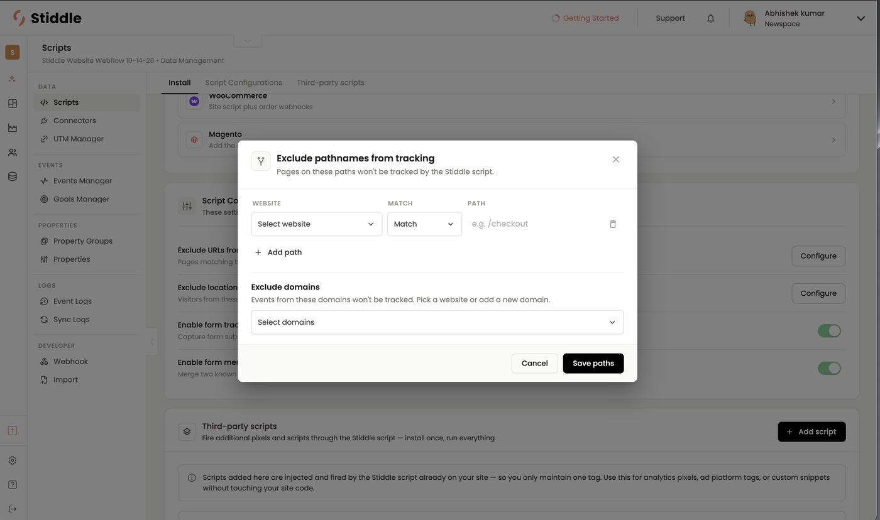Delete the path row with trash icon

(613, 224)
